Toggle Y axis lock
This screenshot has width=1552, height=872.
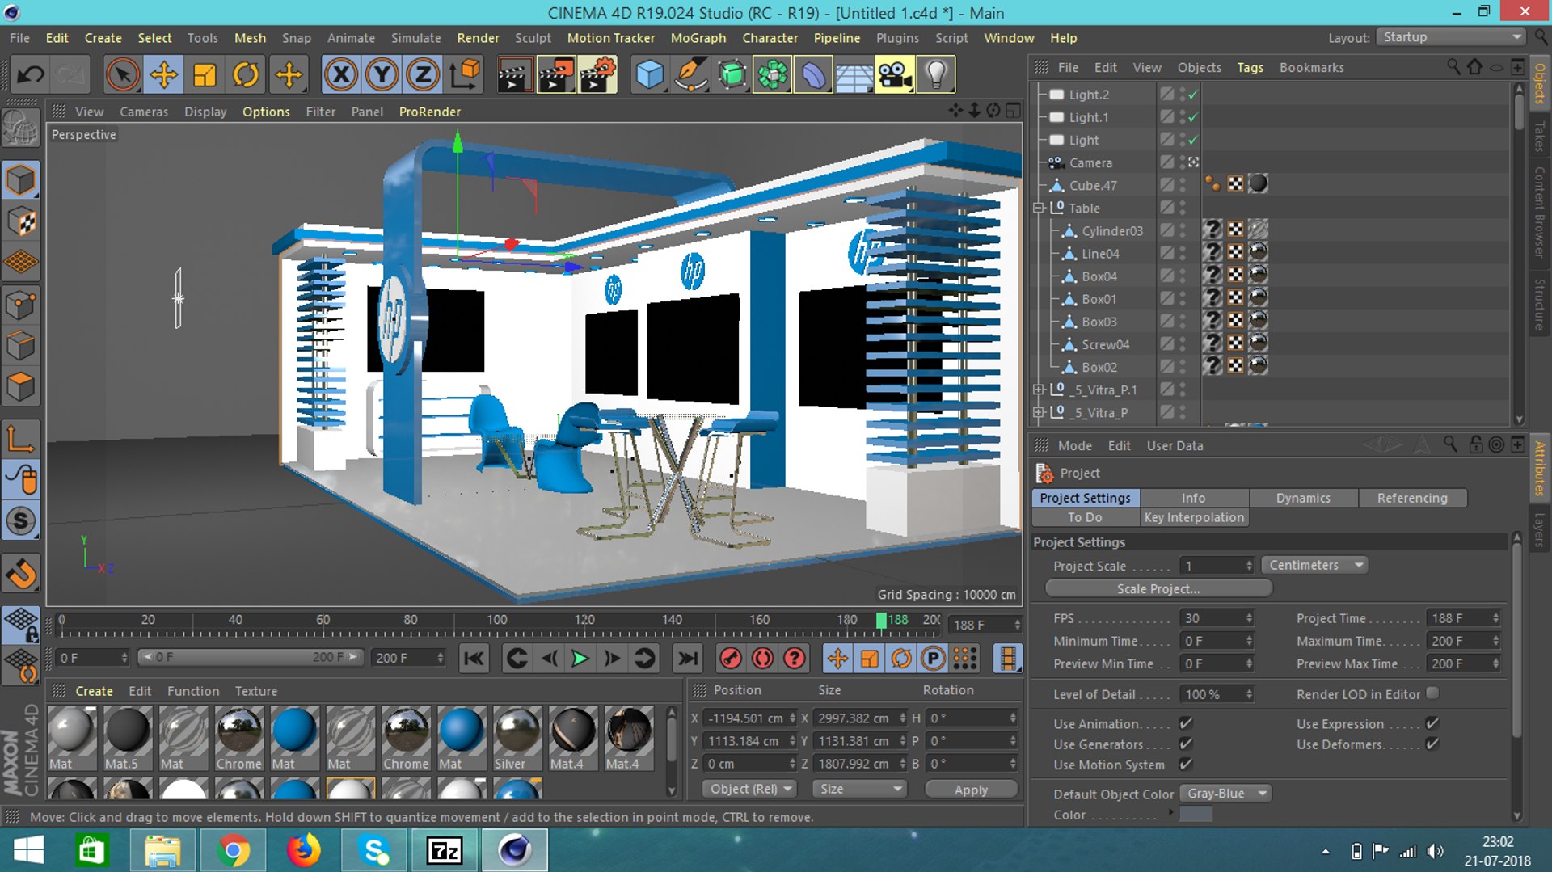tap(382, 75)
